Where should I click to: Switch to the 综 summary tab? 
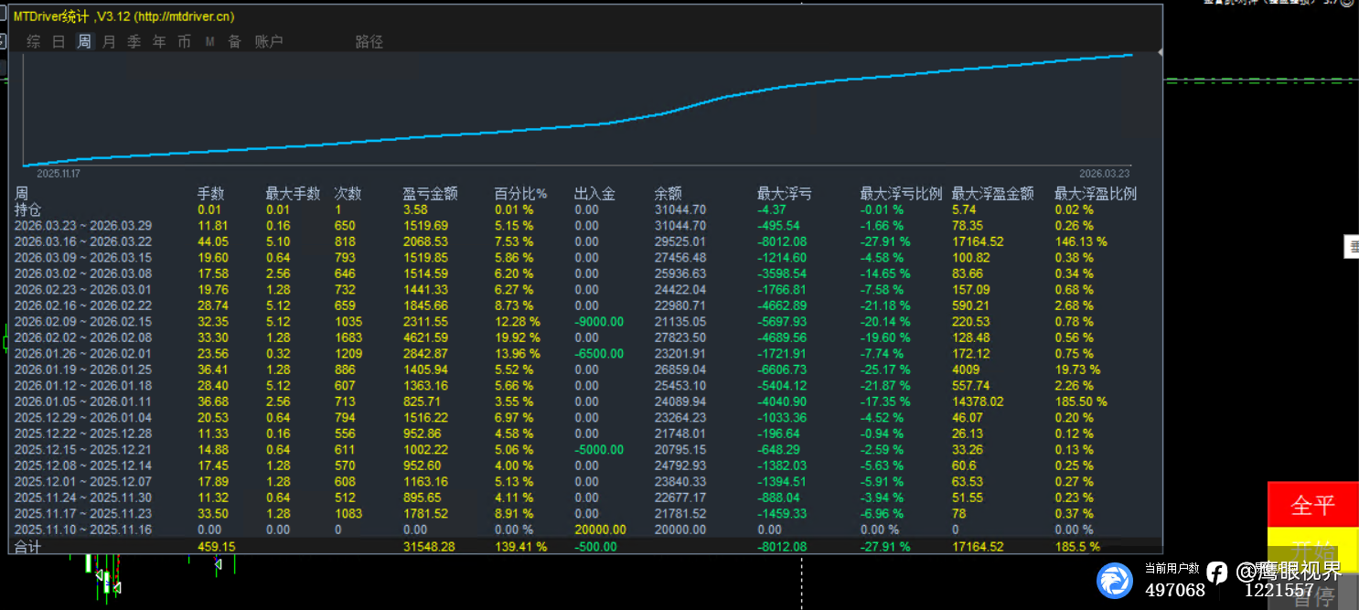(34, 41)
